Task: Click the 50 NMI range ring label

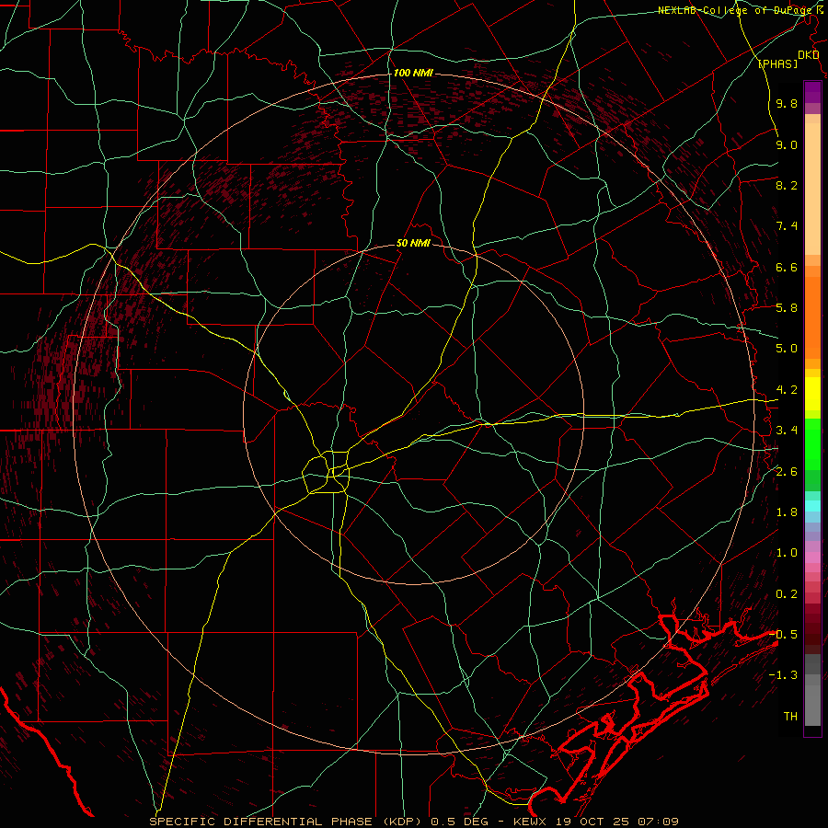Action: (413, 244)
